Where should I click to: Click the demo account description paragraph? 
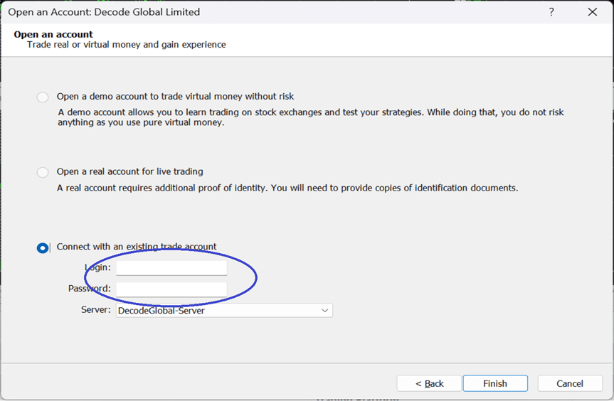click(310, 117)
